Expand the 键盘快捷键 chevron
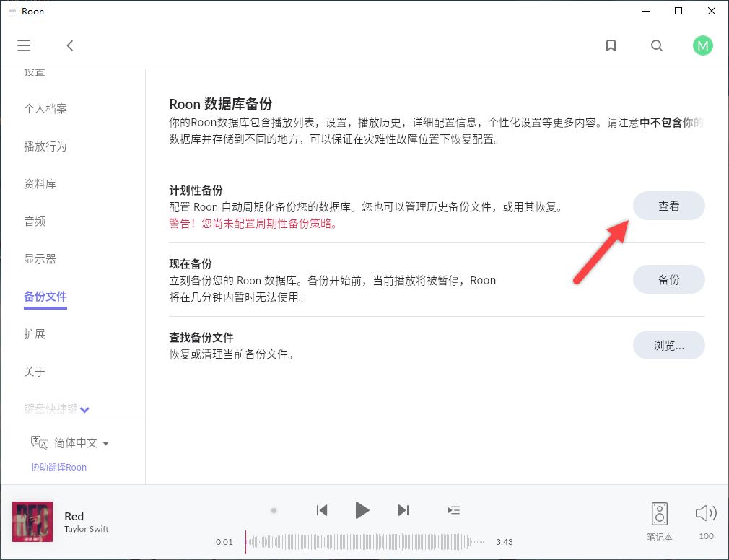Image resolution: width=729 pixels, height=560 pixels. pyautogui.click(x=84, y=410)
